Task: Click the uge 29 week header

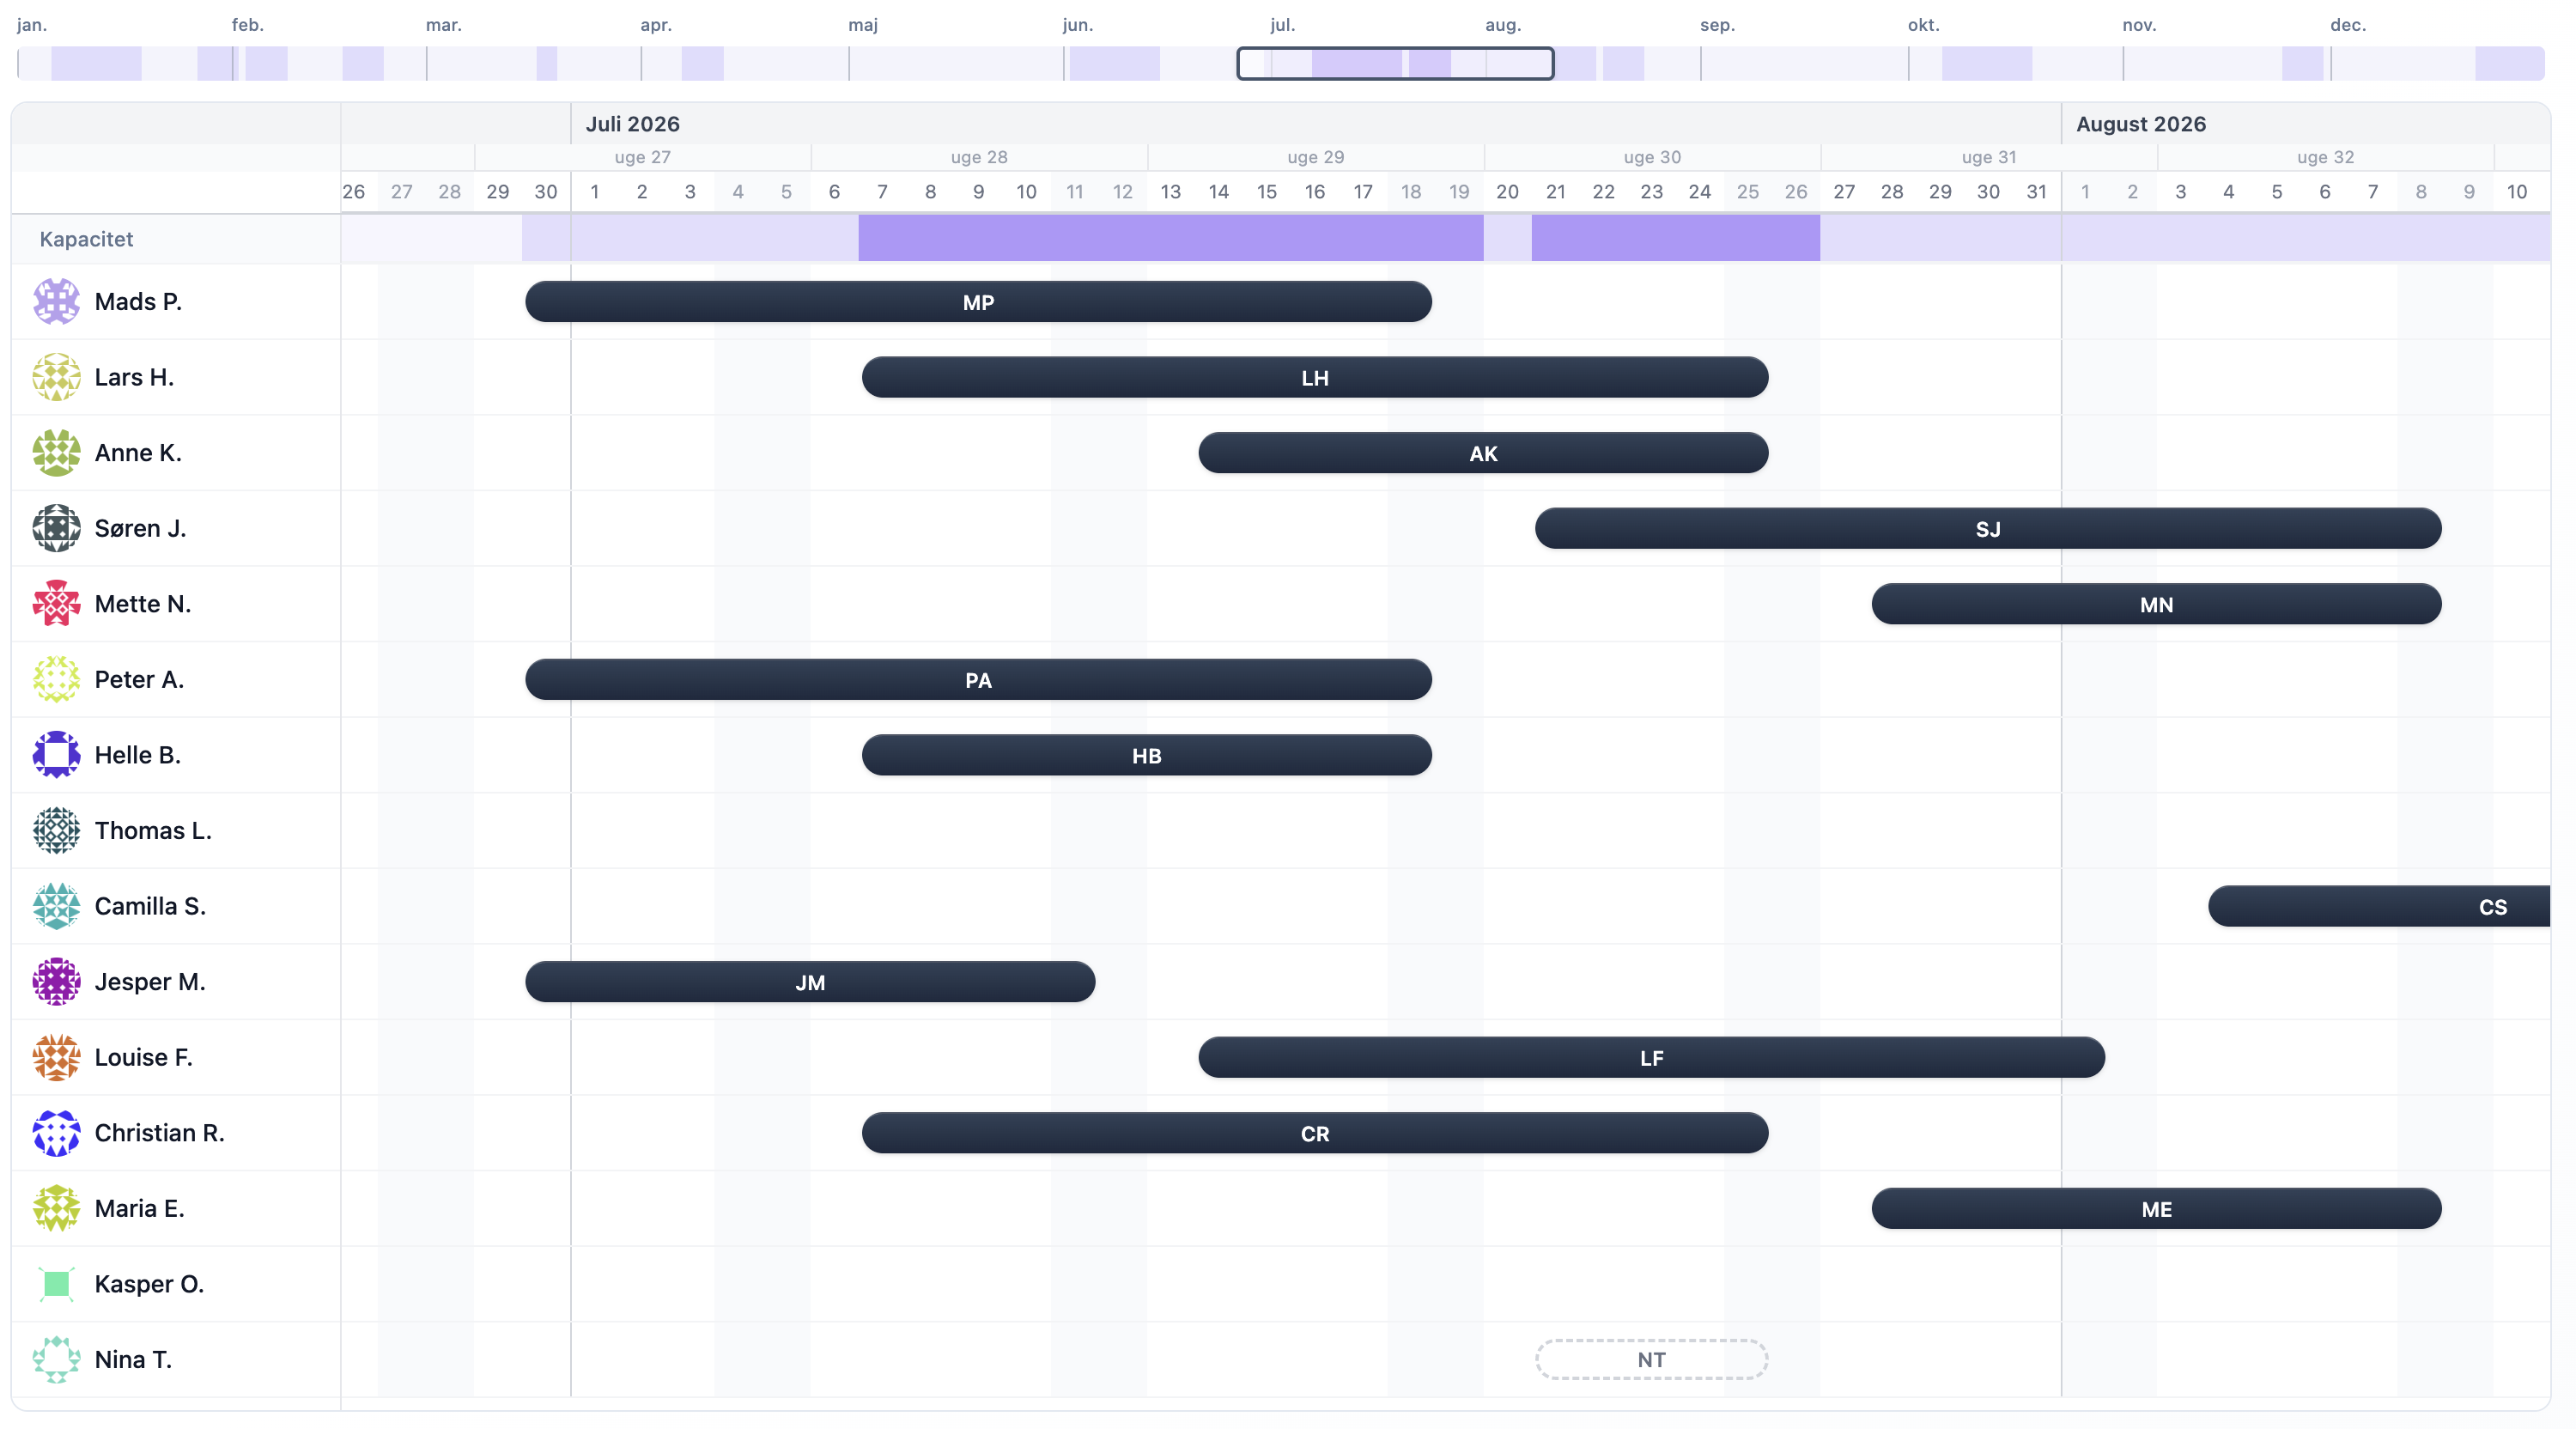Action: click(1315, 157)
